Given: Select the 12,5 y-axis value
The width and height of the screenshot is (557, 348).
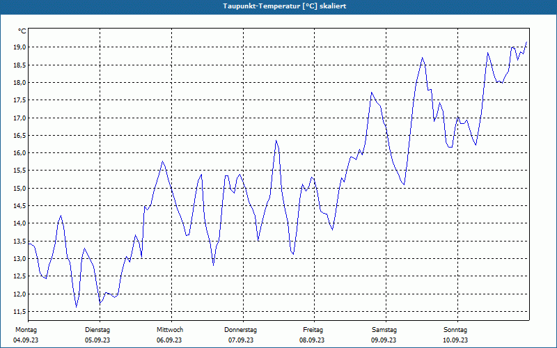Looking at the screenshot, I should point(19,276).
